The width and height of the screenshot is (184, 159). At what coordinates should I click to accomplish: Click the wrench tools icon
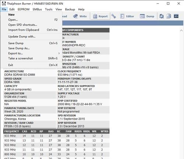[x=114, y=16]
